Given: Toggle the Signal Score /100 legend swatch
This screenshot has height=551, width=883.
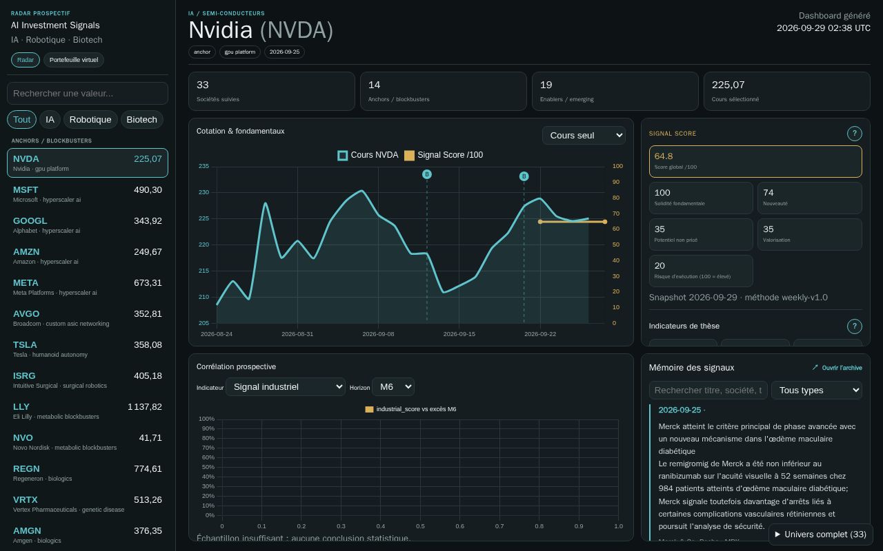Looking at the screenshot, I should pos(409,156).
